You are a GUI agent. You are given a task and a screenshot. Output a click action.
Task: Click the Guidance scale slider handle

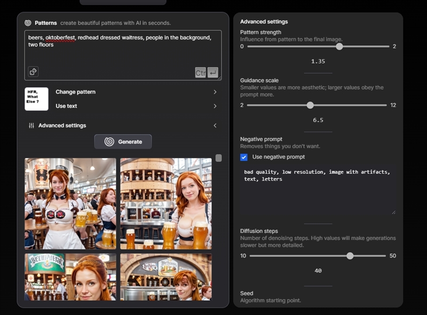click(310, 105)
